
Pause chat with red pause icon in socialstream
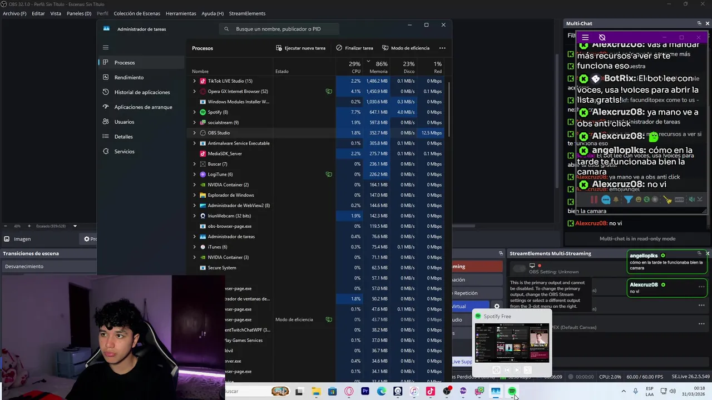(594, 199)
